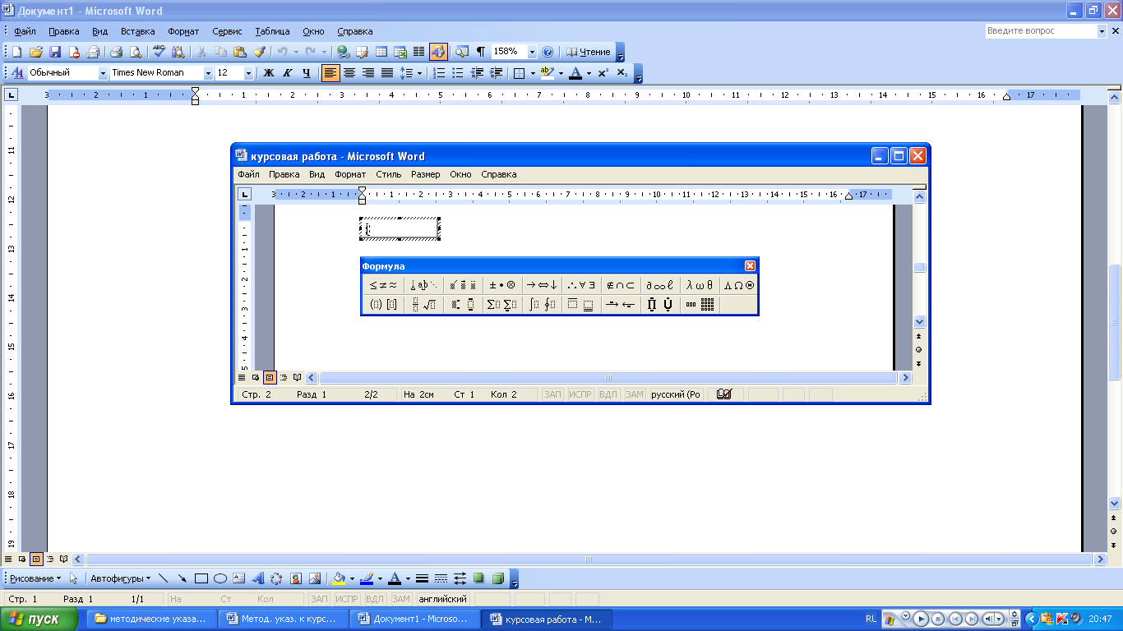1123x631 pixels.
Task: Open arrow symbols palette in Формула toolbar
Action: click(542, 285)
